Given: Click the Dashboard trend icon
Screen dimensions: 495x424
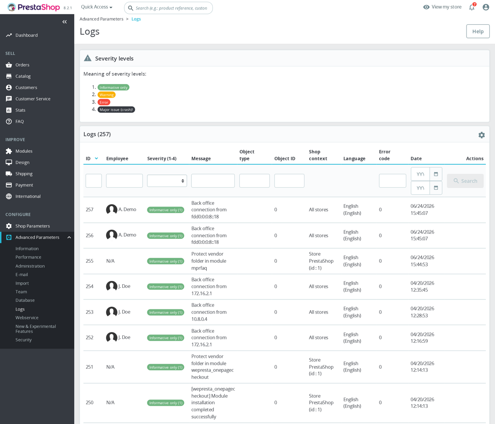Looking at the screenshot, I should coord(9,35).
